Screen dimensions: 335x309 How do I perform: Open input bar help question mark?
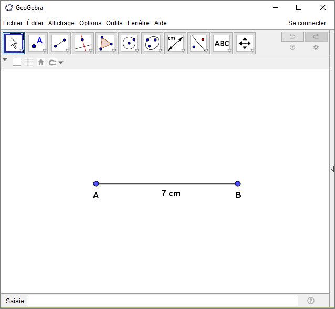coord(311,301)
